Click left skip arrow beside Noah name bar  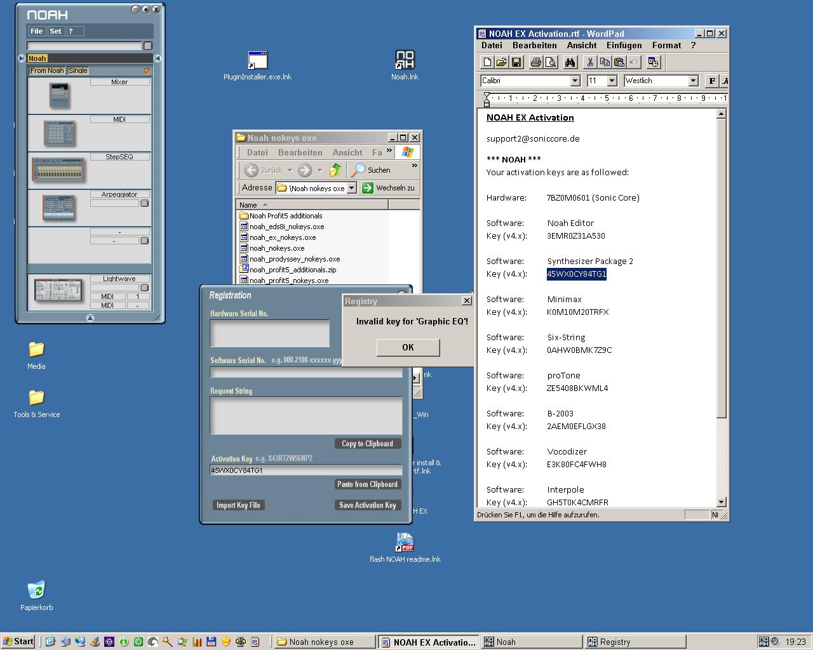(22, 58)
